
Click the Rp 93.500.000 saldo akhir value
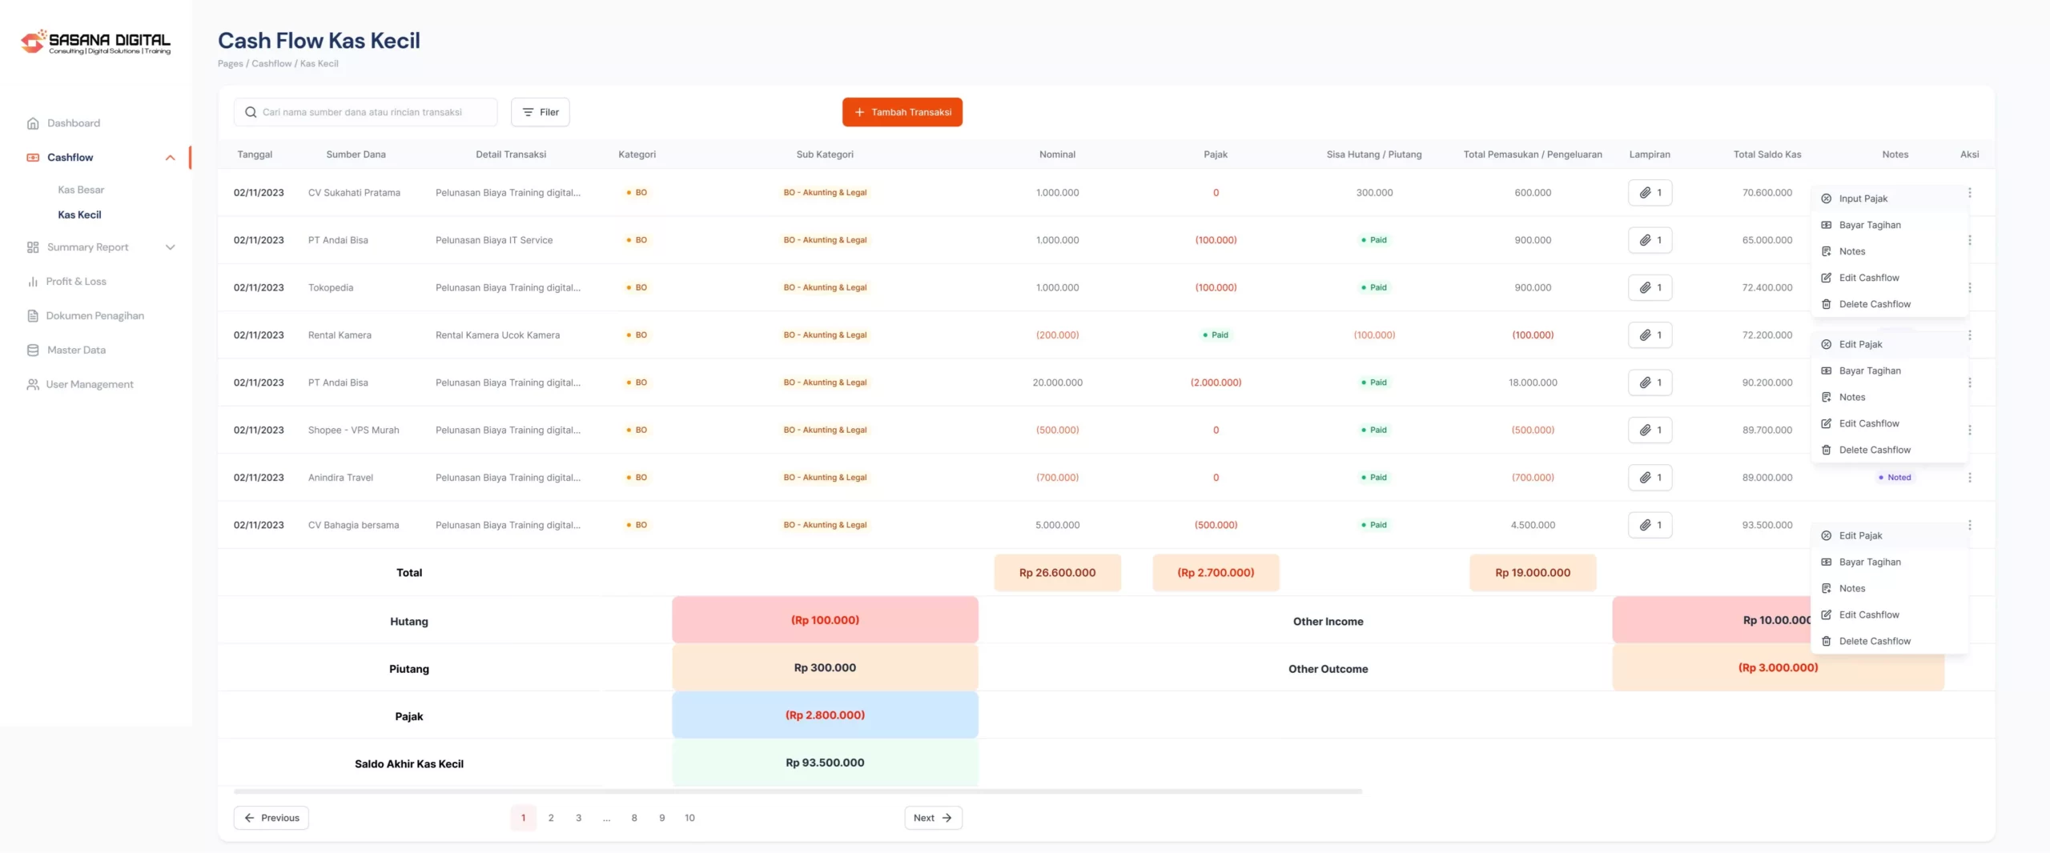point(825,763)
